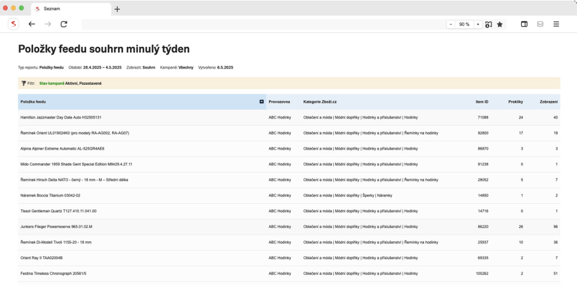Click Item ID 14716 cell
The width and height of the screenshot is (577, 285).
pyautogui.click(x=483, y=211)
